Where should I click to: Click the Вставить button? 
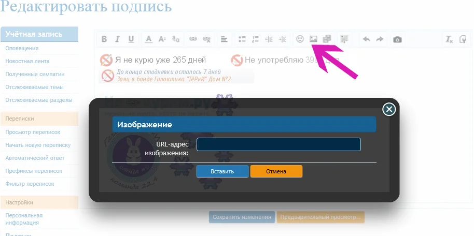[222, 171]
